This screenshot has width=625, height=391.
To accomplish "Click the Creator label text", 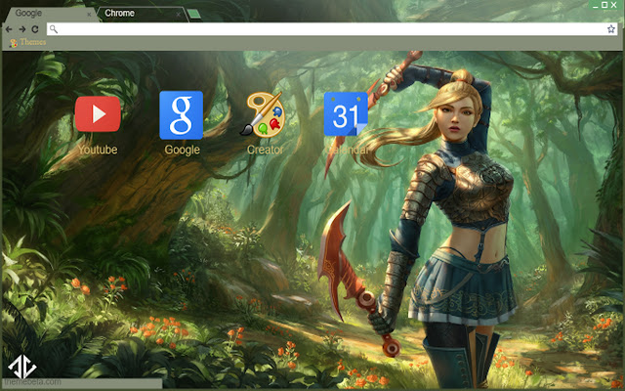I will 265,150.
